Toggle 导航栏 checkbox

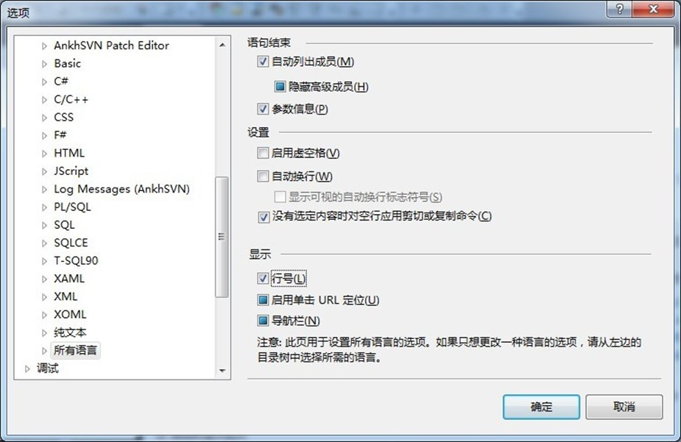pyautogui.click(x=263, y=321)
